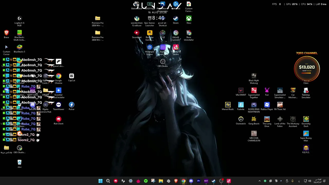Expand the hidden system tray icons chevron
The image size is (329, 185).
(259, 181)
